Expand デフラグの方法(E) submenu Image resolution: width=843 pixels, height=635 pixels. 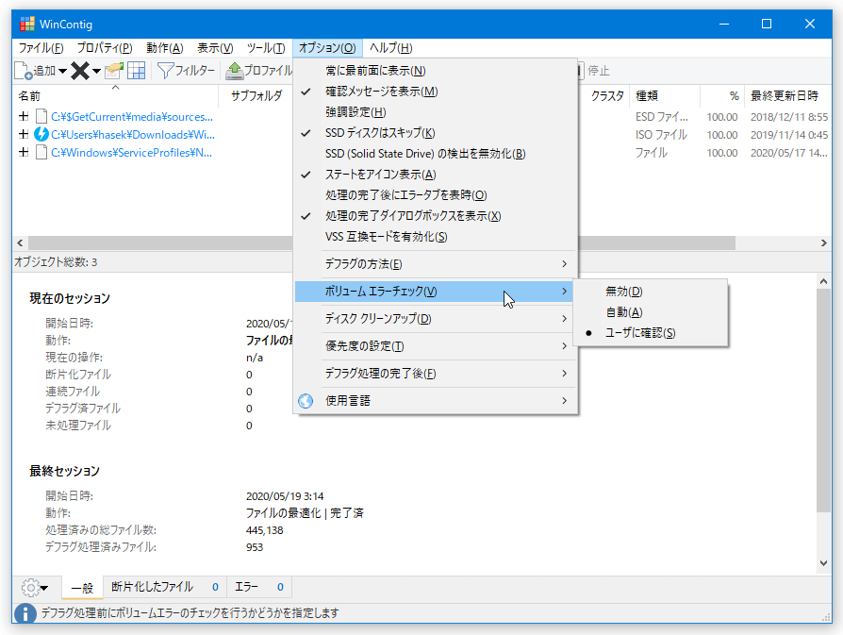[436, 263]
